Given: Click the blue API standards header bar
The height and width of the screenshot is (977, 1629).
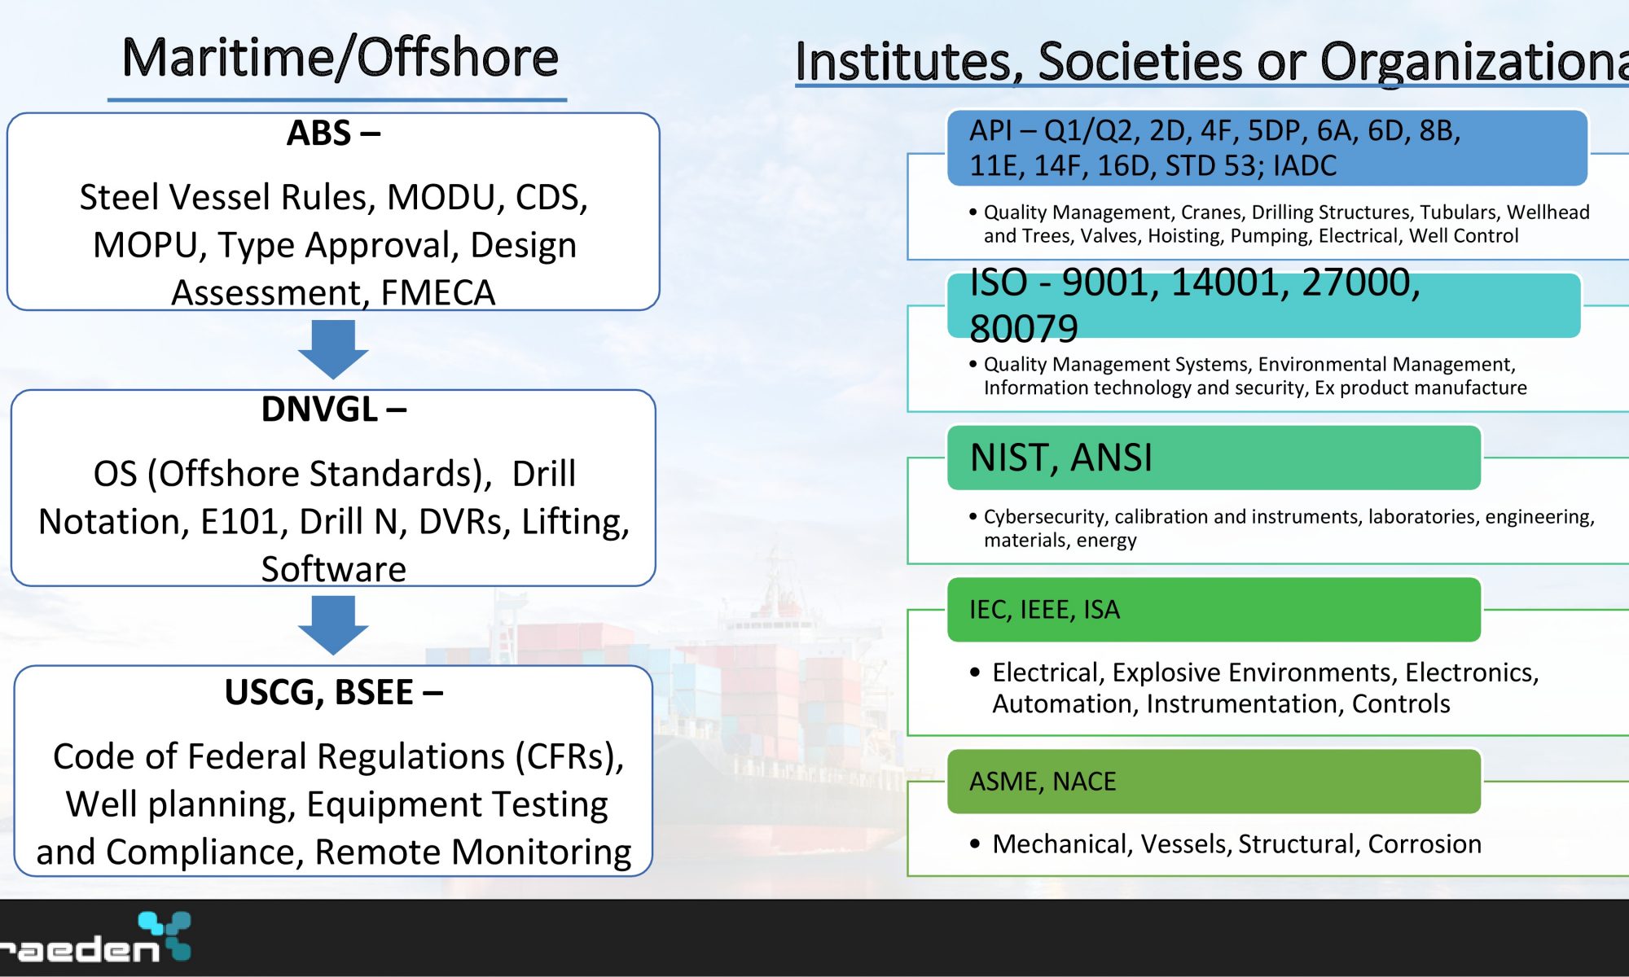Looking at the screenshot, I should pyautogui.click(x=1267, y=148).
